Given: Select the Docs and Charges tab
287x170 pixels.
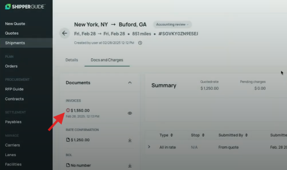Looking at the screenshot, I should pos(107,60).
